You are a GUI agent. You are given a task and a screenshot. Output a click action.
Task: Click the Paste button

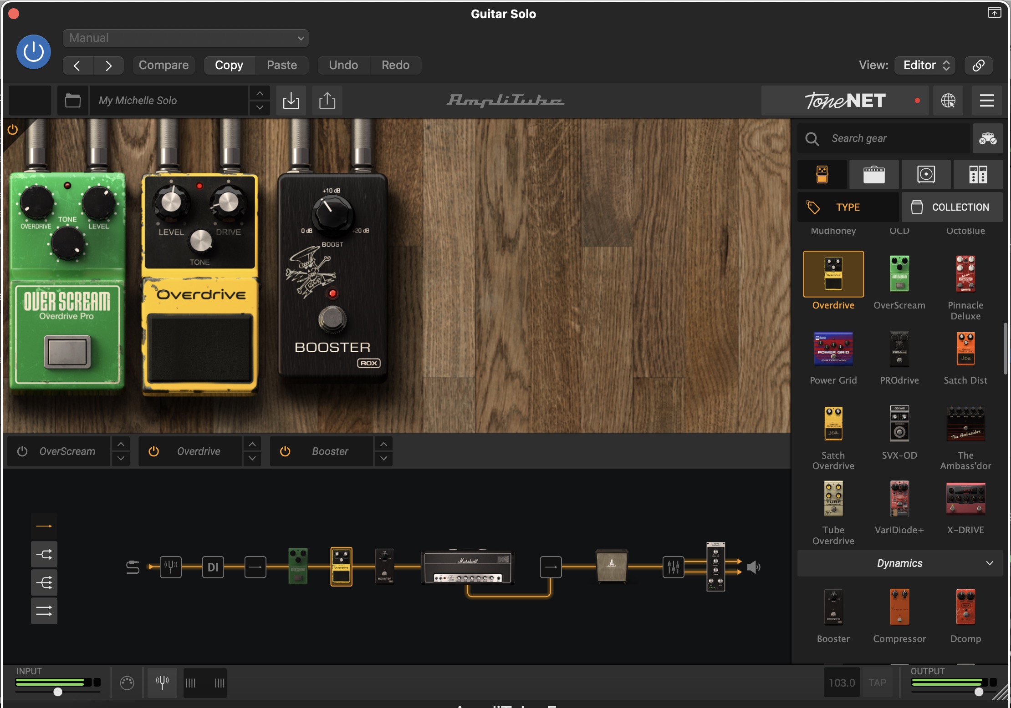point(282,66)
